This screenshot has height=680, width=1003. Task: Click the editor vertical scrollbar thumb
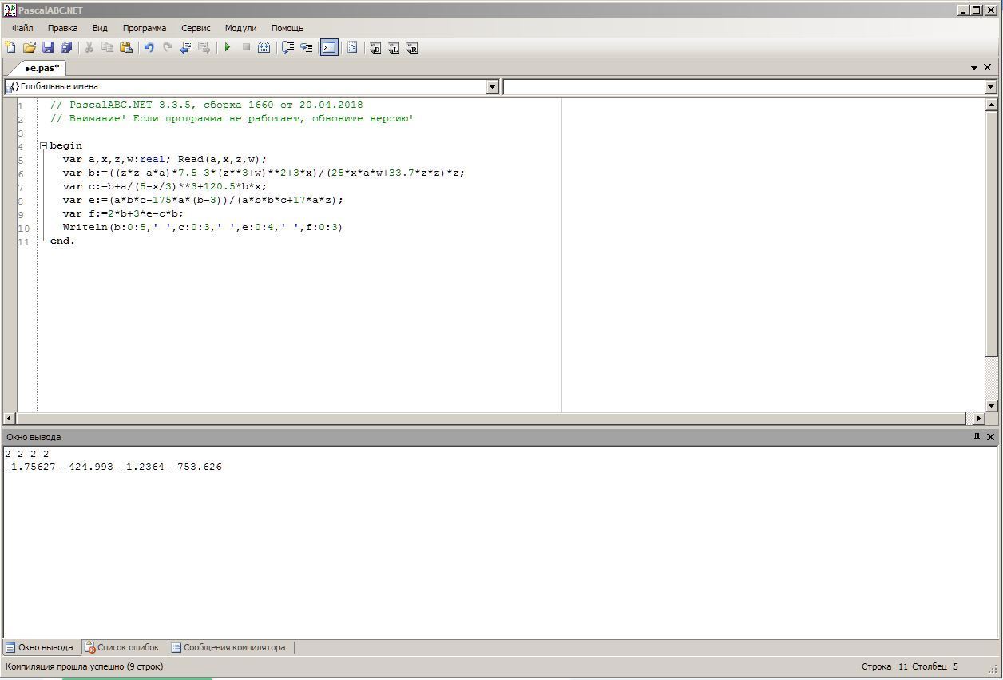[x=992, y=234]
